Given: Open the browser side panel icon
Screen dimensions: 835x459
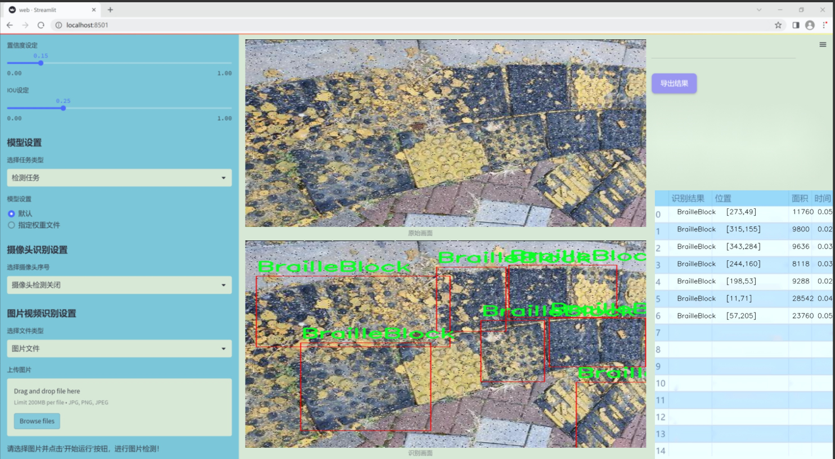Looking at the screenshot, I should click(796, 25).
